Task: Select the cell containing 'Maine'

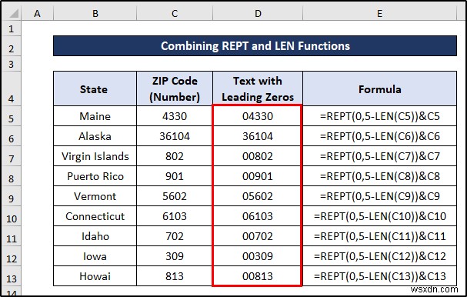Action: pos(95,116)
